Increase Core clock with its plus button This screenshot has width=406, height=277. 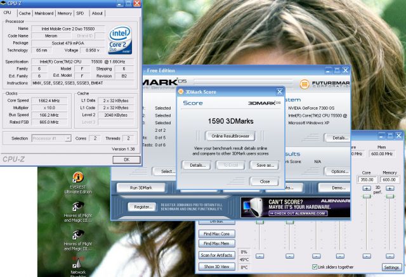pyautogui.click(x=367, y=188)
